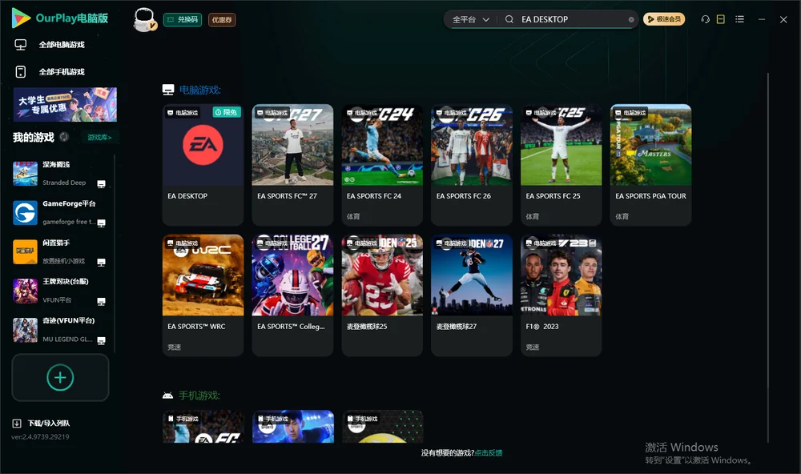
Task: Open the F1 2023 game card
Action: 561,295
